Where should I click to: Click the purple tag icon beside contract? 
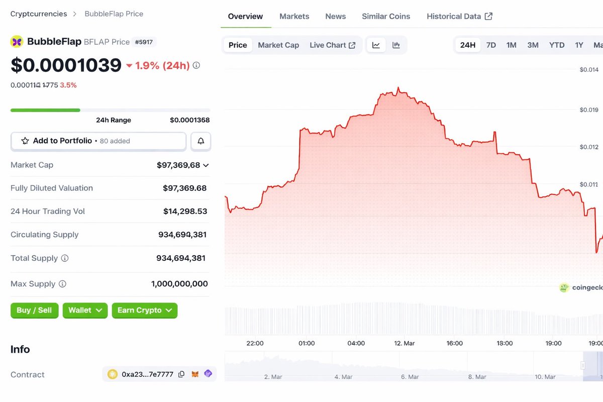[x=208, y=374]
